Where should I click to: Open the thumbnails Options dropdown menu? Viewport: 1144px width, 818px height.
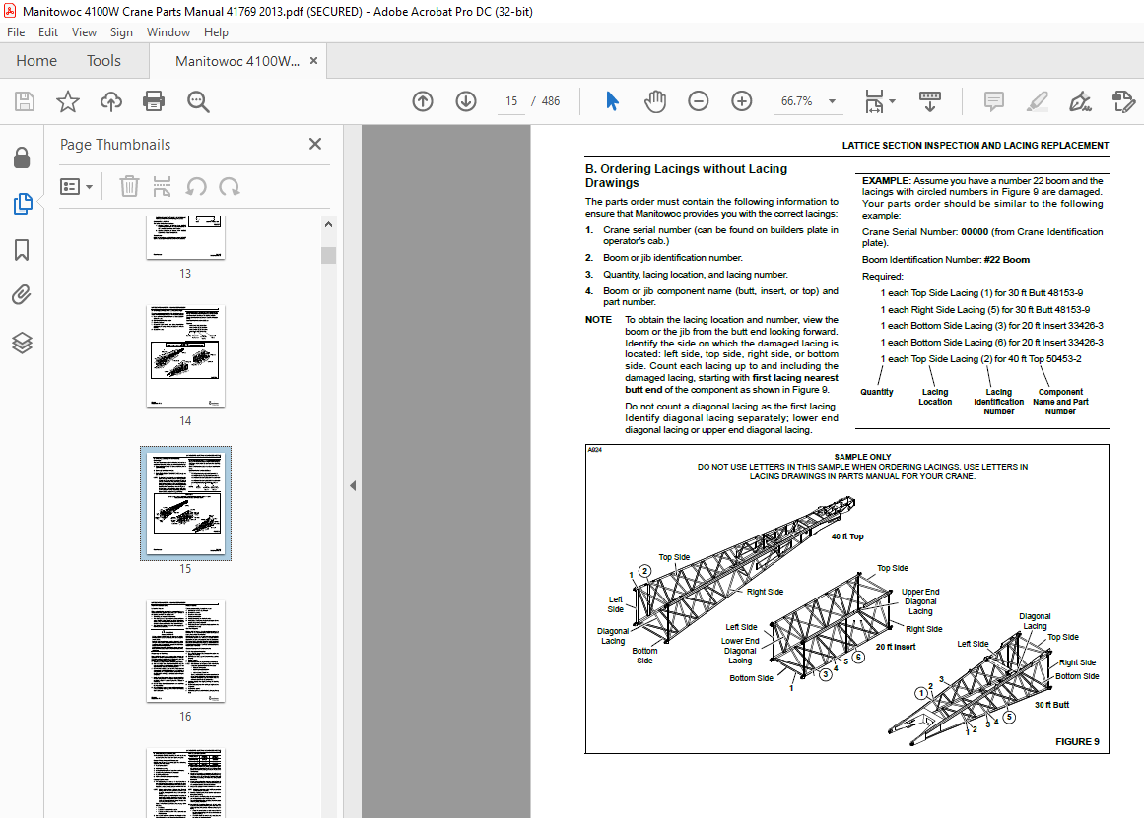77,187
